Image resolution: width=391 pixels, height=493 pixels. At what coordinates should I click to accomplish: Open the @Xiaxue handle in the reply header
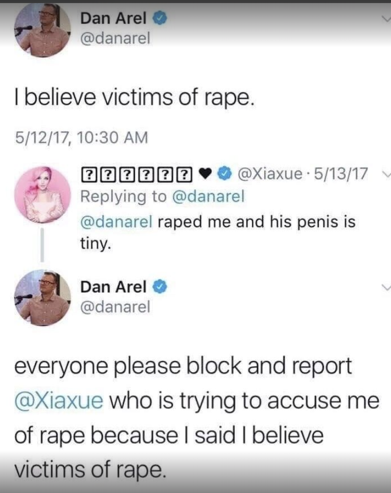pos(270,173)
